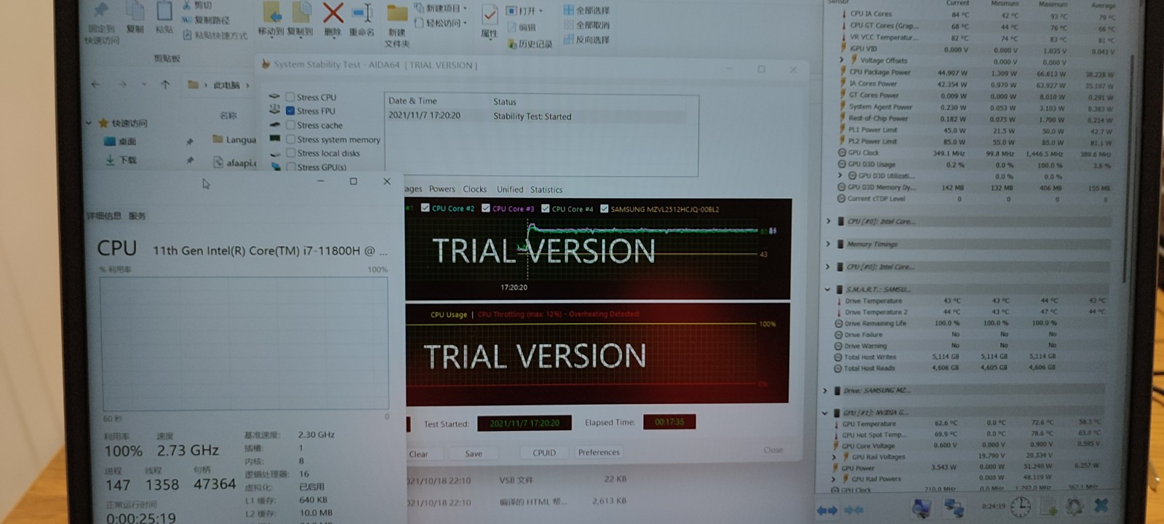The image size is (1164, 524).
Task: Enable the Stress local disks checkbox
Action: tap(290, 153)
